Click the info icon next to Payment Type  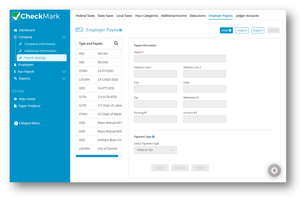(x=153, y=137)
